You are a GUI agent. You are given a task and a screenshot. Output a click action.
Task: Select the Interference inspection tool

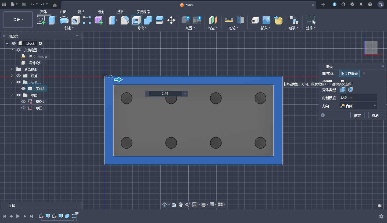pos(240,20)
